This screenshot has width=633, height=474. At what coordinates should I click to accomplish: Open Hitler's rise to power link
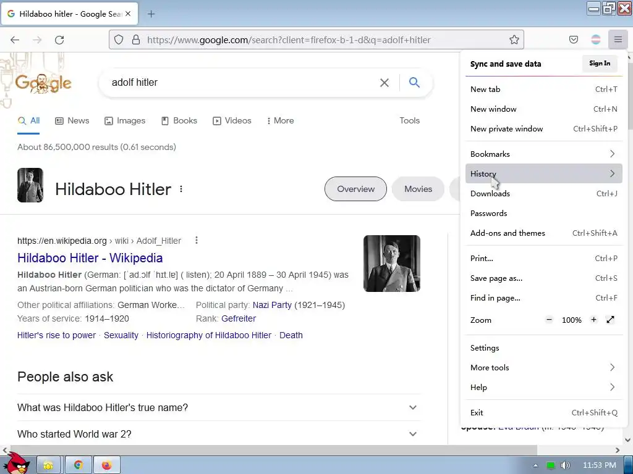pyautogui.click(x=56, y=335)
